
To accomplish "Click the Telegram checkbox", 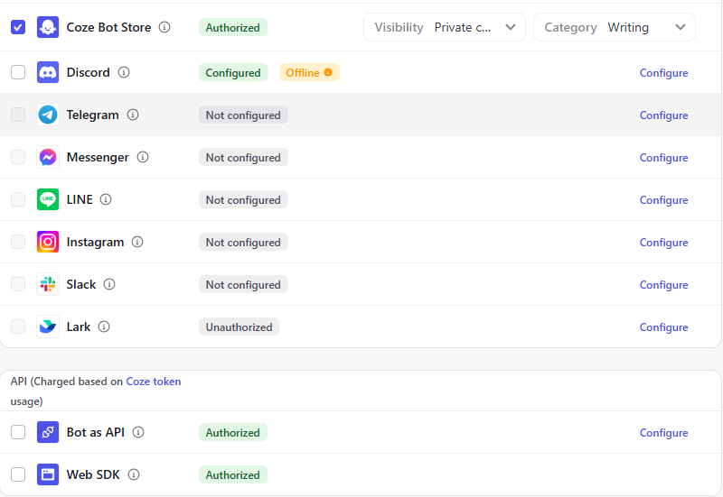I will click(x=18, y=115).
